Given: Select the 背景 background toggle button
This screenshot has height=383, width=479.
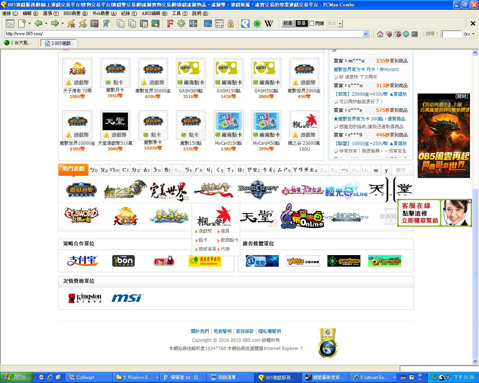Looking at the screenshot, I should click(301, 24).
